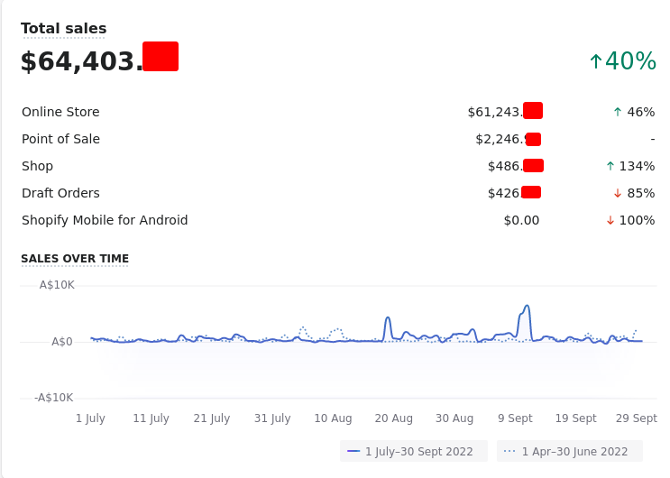The width and height of the screenshot is (670, 478).
Task: Click the dotted line legend swatch
Action: pyautogui.click(x=509, y=451)
